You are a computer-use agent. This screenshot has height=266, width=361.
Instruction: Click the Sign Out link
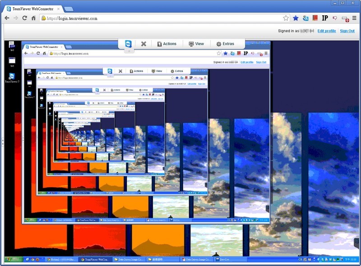click(x=347, y=31)
